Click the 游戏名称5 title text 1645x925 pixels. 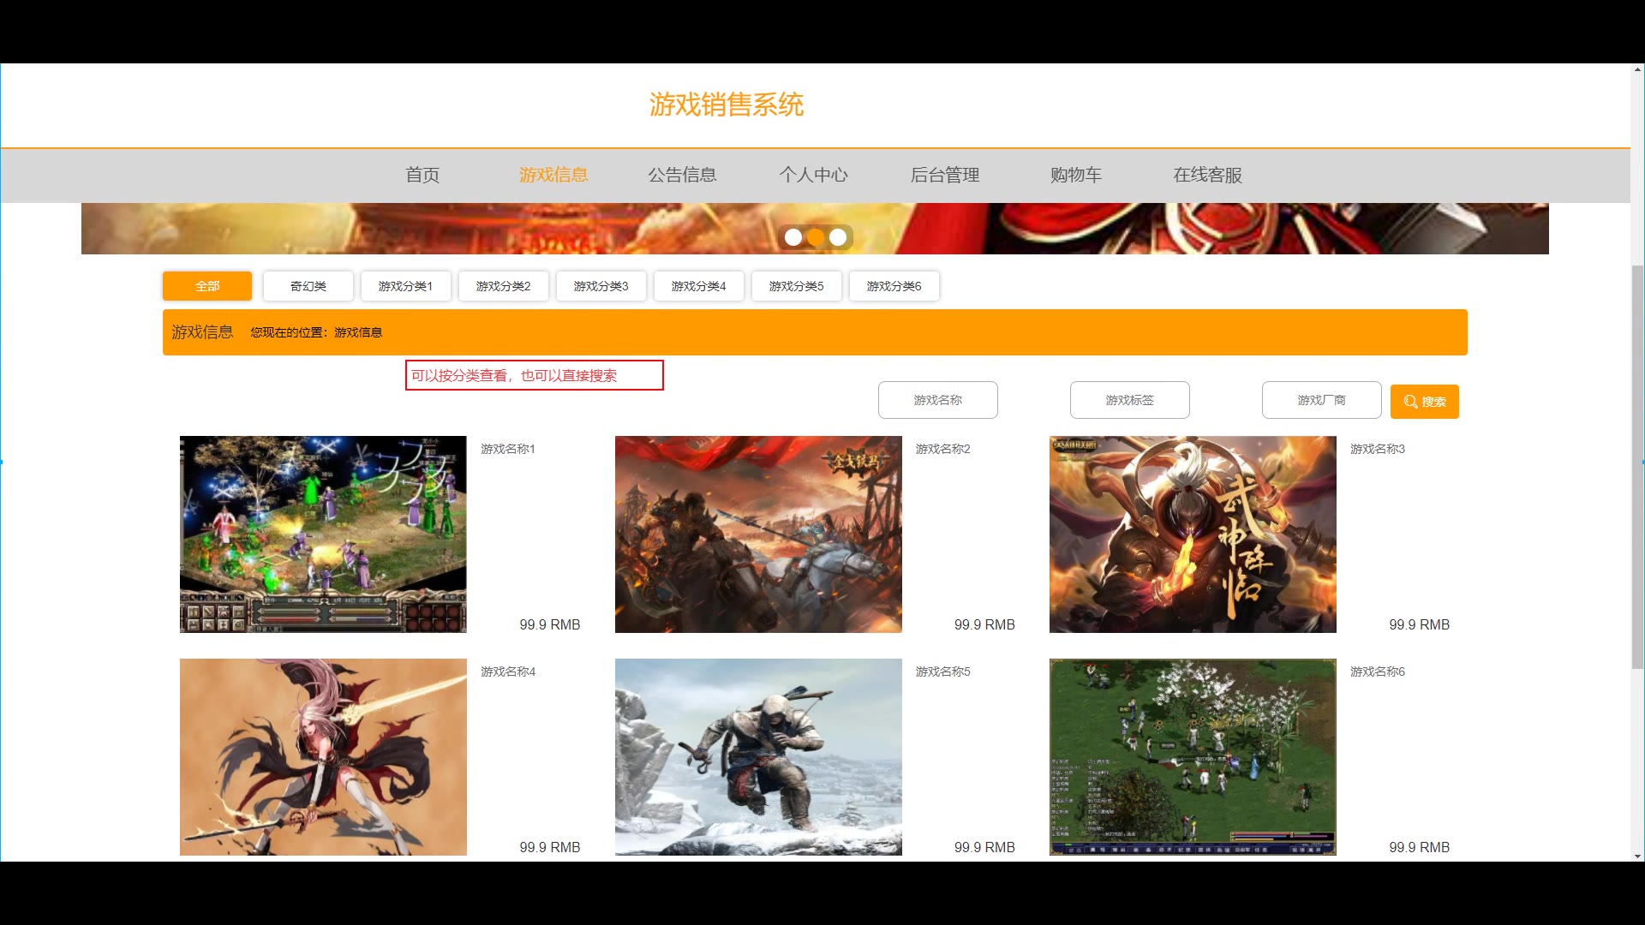[x=943, y=671]
